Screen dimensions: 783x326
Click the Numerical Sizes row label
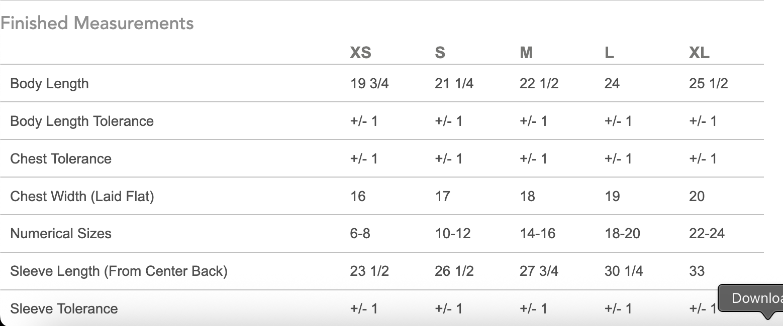click(61, 233)
